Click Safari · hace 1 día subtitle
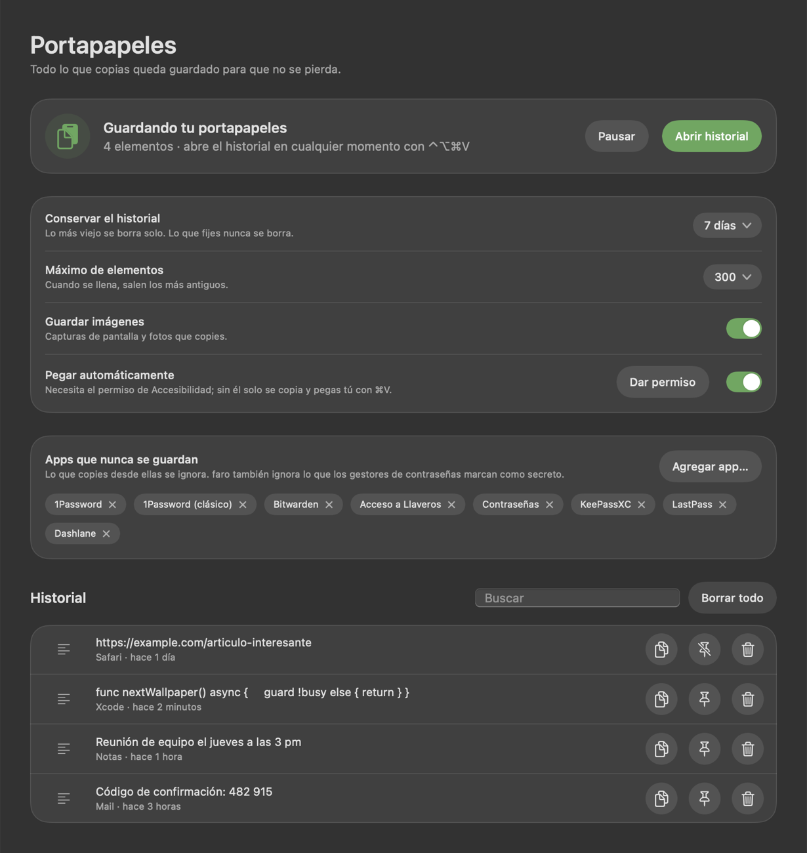 click(x=135, y=657)
